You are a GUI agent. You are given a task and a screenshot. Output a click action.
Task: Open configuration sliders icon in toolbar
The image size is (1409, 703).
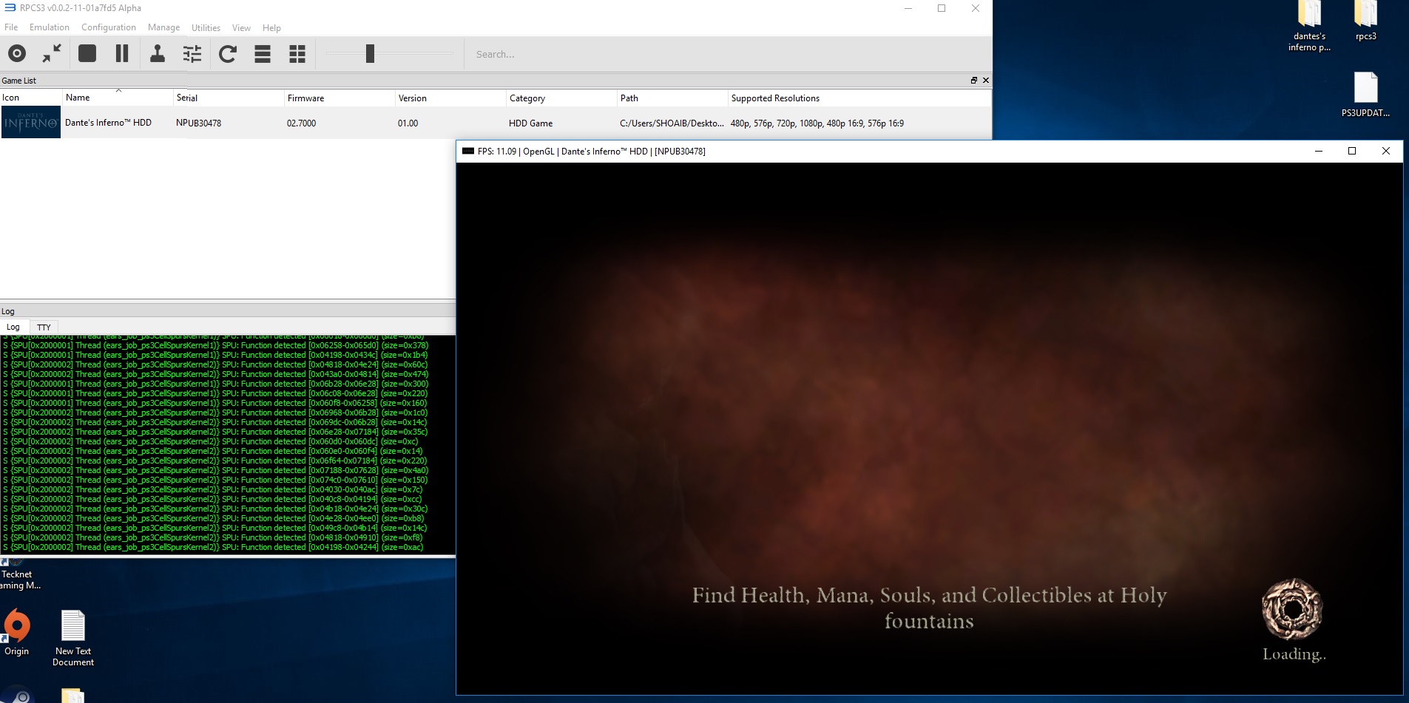click(192, 54)
